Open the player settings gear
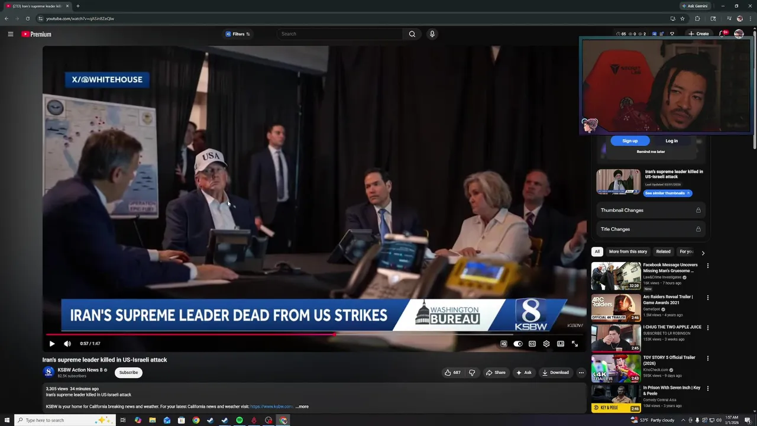This screenshot has height=426, width=757. tap(546, 344)
